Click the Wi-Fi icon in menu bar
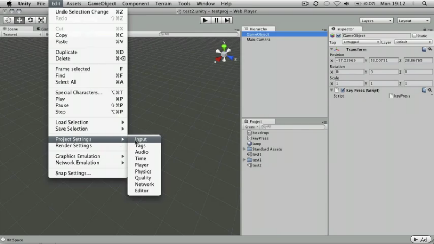Screen dimensions: 434x244 coord(336,4)
